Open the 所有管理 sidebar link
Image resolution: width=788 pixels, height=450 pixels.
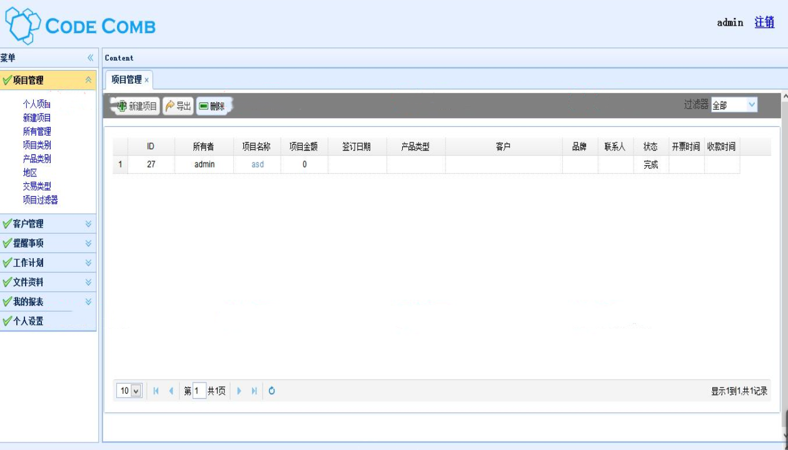[x=37, y=131]
